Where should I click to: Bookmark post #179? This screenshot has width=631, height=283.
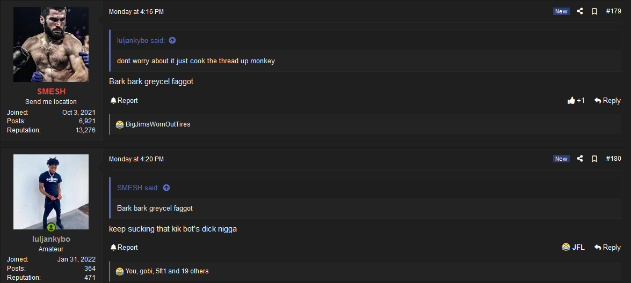click(x=594, y=12)
